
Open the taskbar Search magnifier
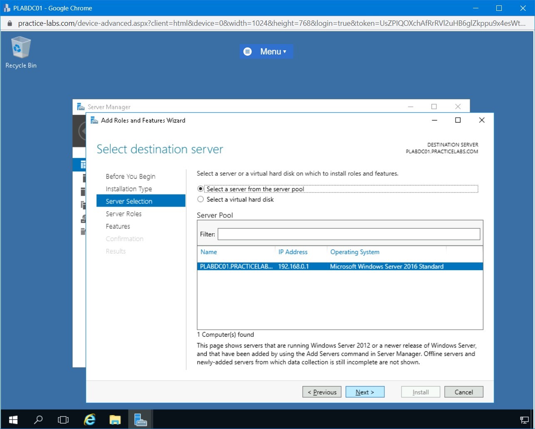click(x=38, y=419)
